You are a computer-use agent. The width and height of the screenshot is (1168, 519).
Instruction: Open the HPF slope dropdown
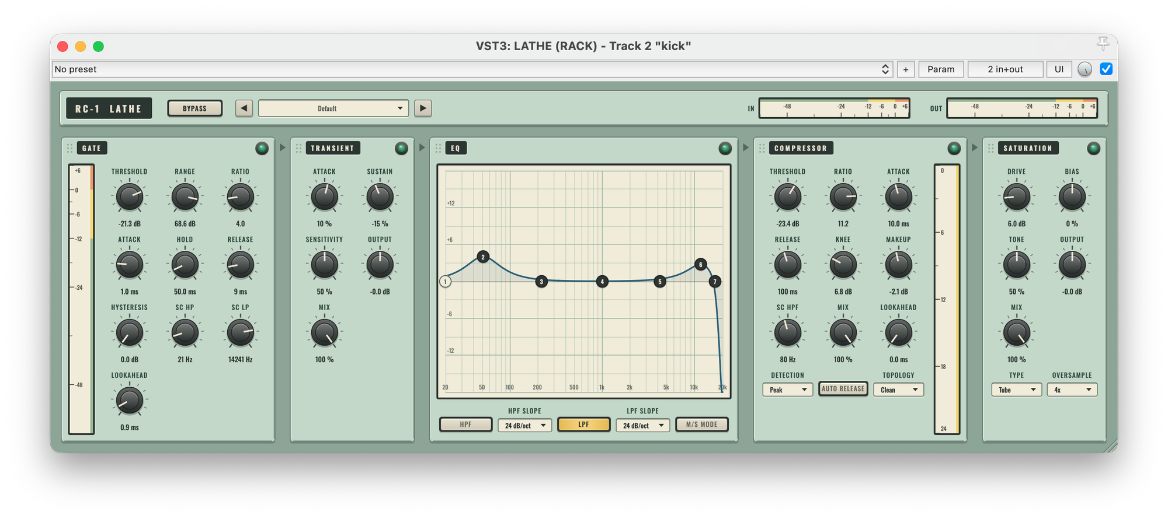click(x=524, y=425)
